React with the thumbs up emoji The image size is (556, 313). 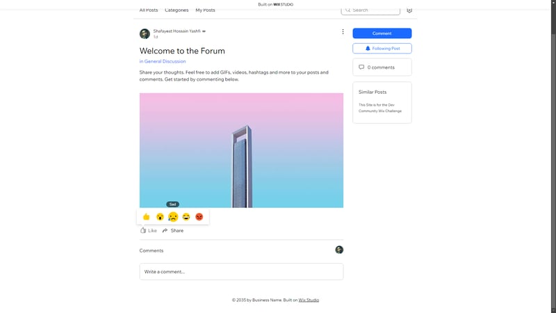point(146,217)
